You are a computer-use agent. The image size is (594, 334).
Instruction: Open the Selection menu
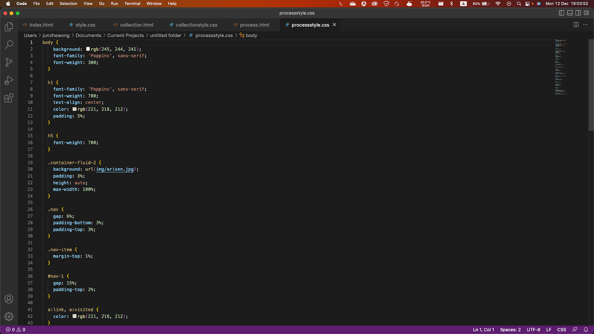point(68,4)
